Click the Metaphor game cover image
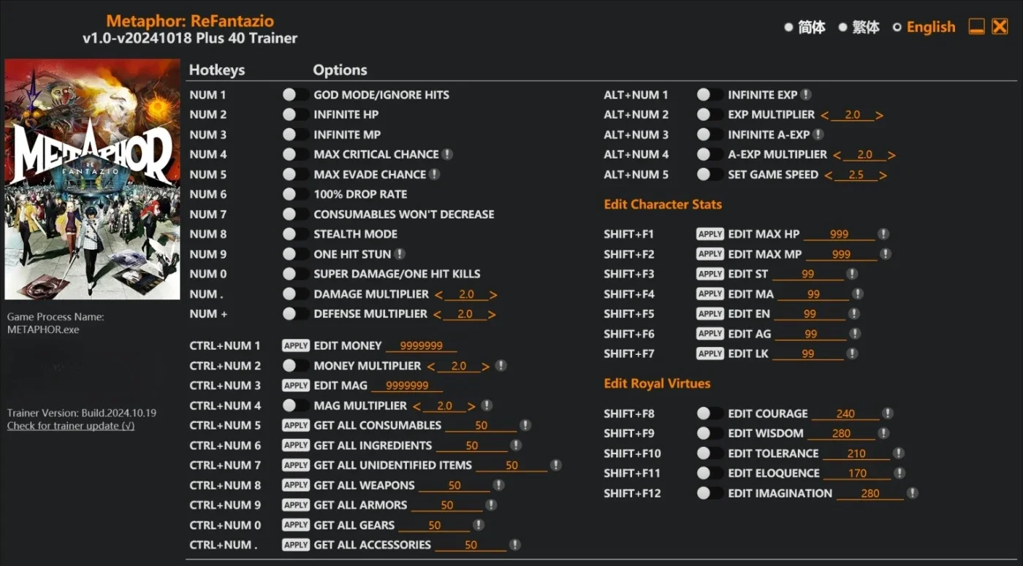Viewport: 1023px width, 566px height. (x=92, y=179)
